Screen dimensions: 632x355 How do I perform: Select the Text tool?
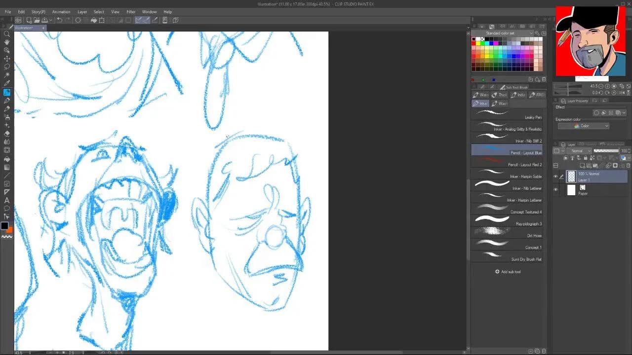tap(7, 200)
